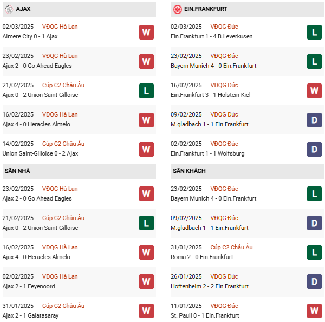Open Cúp C2 Châu Âu link dated 31/01/2025 for Roma

pyautogui.click(x=231, y=247)
